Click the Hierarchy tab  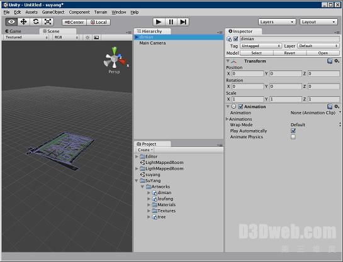tap(152, 31)
